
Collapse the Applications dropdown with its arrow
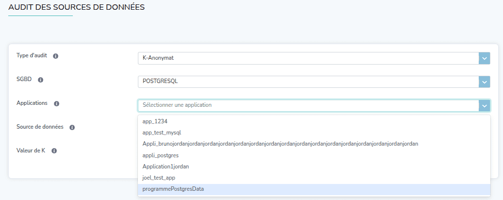pyautogui.click(x=484, y=105)
